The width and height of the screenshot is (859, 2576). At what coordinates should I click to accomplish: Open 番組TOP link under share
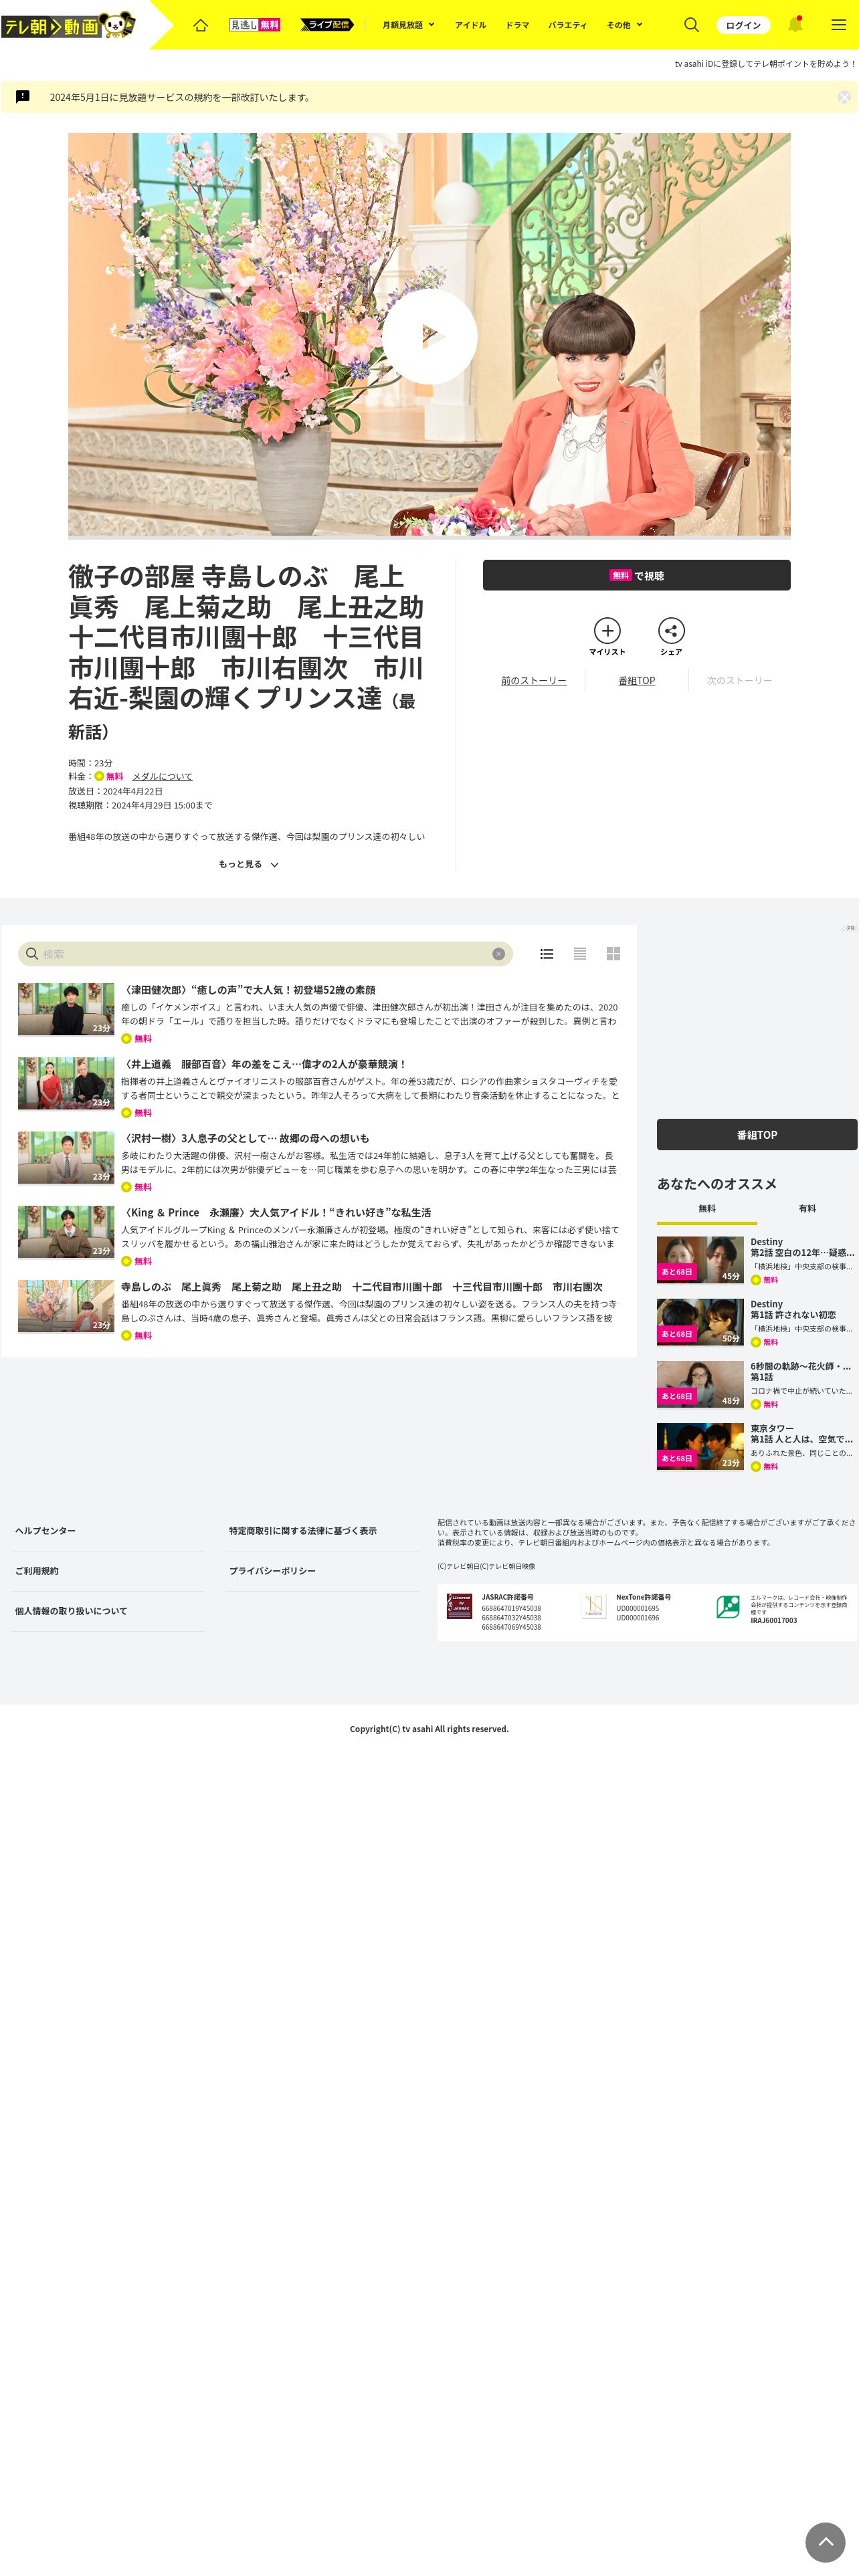click(x=636, y=680)
